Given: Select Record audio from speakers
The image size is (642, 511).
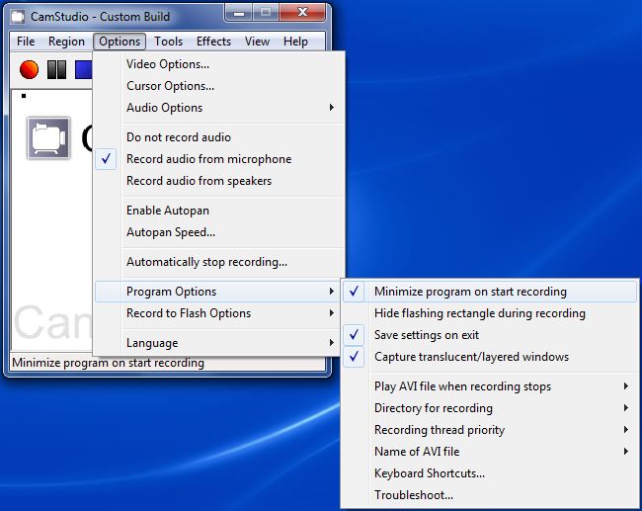Looking at the screenshot, I should (x=218, y=181).
